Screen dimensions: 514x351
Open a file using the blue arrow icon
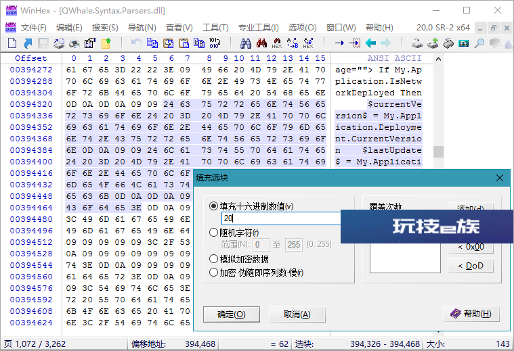click(x=28, y=43)
